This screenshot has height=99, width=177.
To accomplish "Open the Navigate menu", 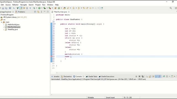I will coord(24,5).
